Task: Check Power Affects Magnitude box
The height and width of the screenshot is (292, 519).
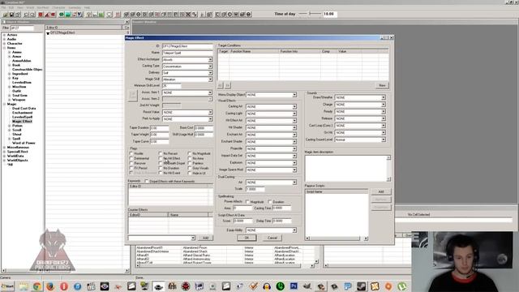Action: 247,202
